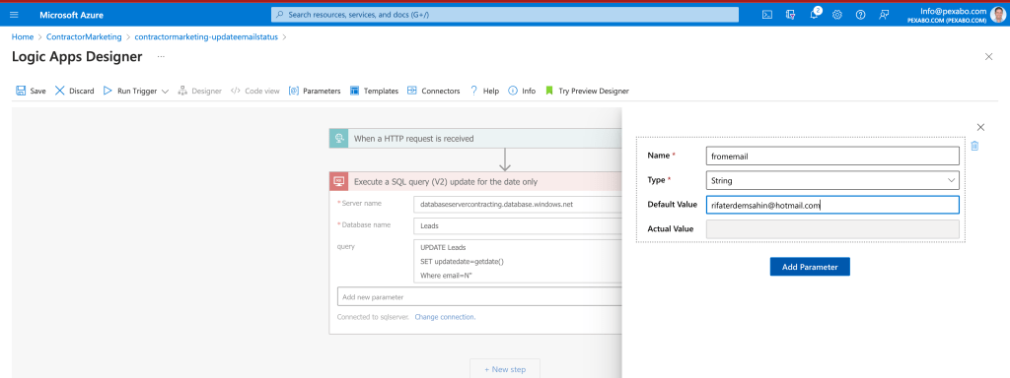Image resolution: width=1010 pixels, height=378 pixels.
Task: Click Run Trigger in the toolbar
Action: (x=129, y=91)
